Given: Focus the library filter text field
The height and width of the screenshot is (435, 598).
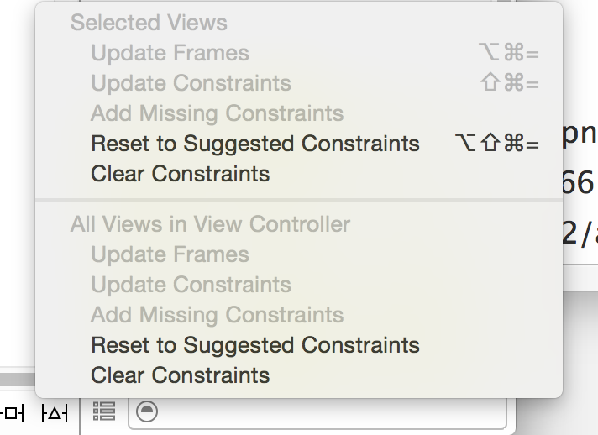Looking at the screenshot, I should pyautogui.click(x=317, y=413).
